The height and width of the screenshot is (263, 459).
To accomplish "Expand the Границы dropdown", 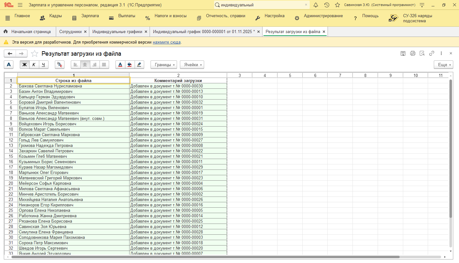I will click(165, 65).
